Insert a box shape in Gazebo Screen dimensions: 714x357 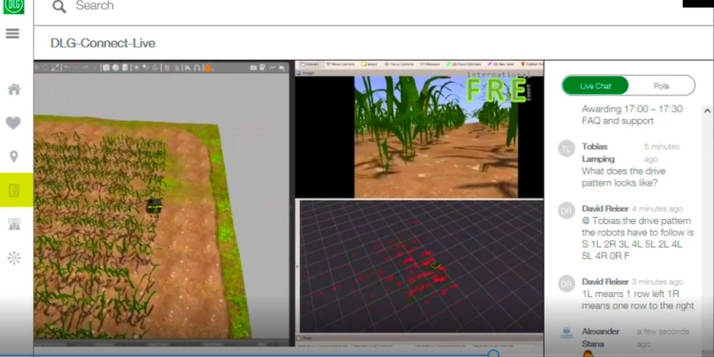click(106, 68)
